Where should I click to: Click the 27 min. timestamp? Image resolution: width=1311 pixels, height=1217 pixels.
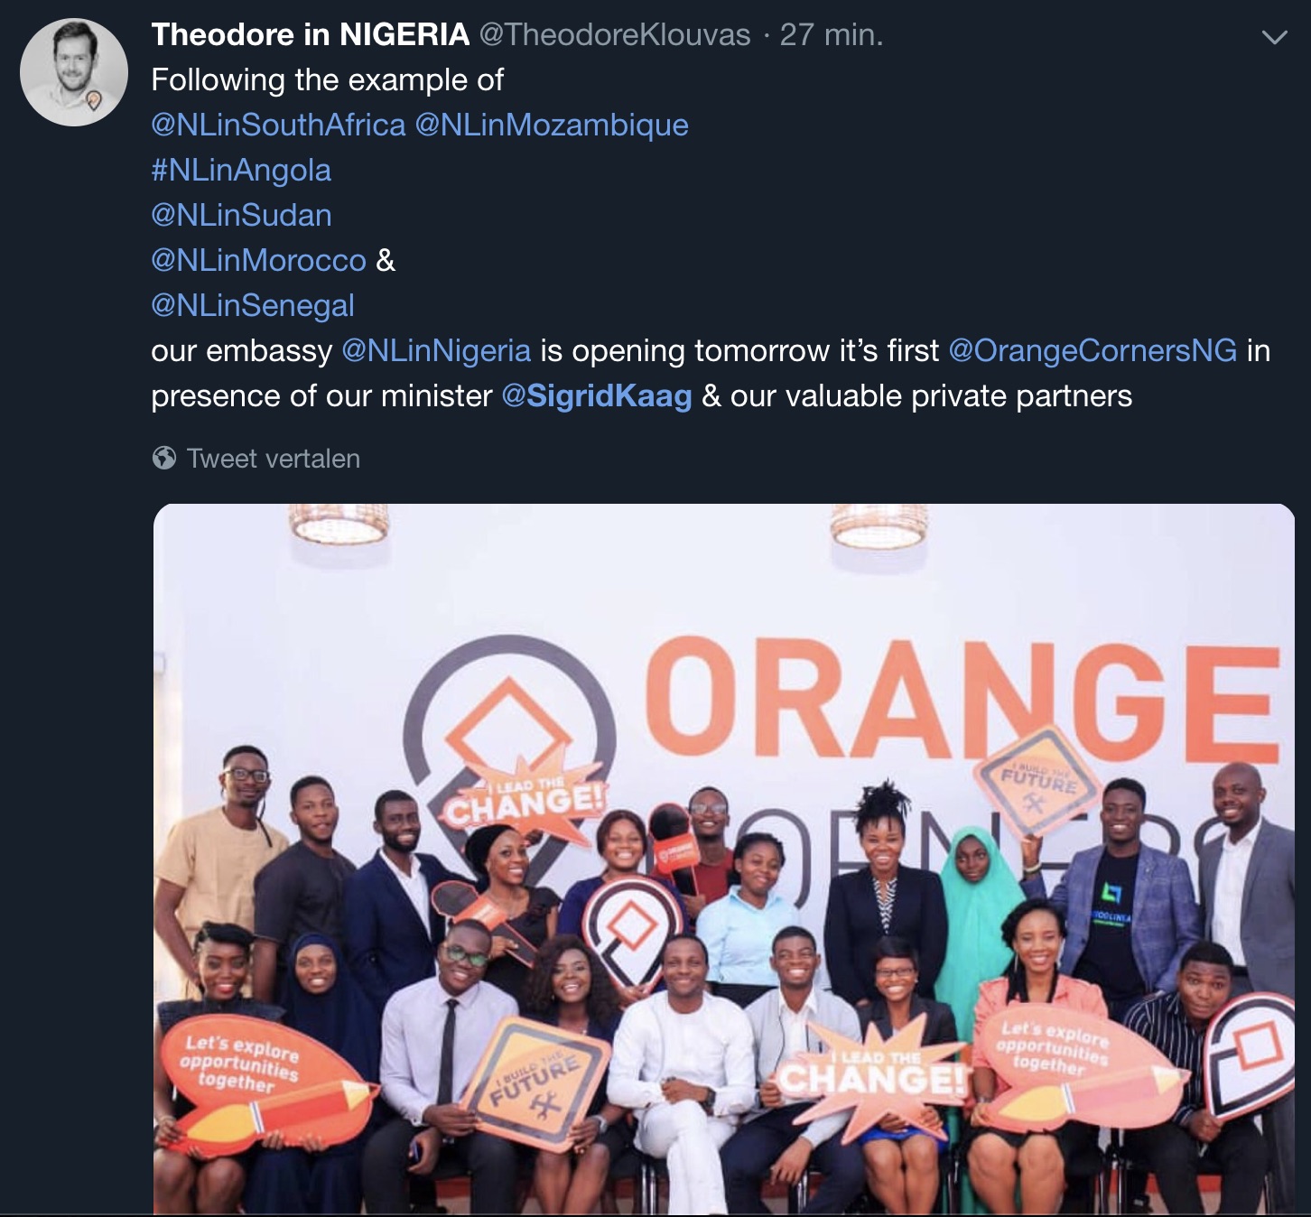[832, 35]
